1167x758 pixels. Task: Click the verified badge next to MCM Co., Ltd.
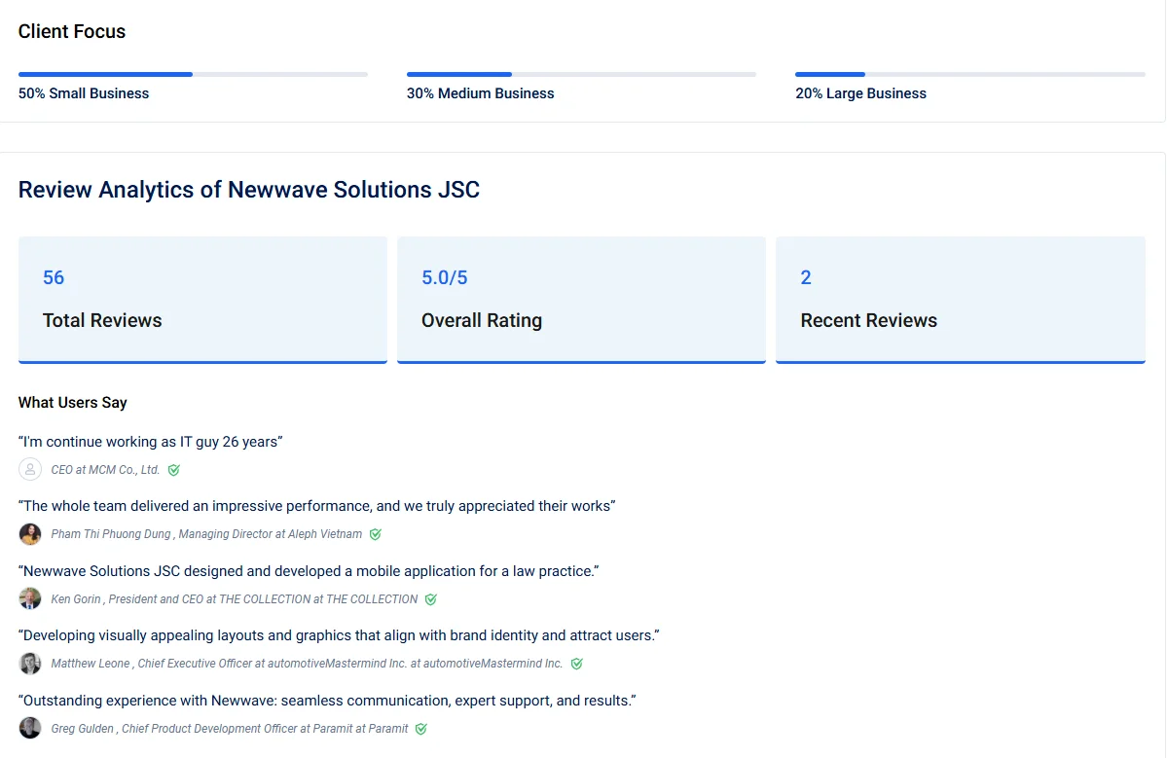click(173, 469)
